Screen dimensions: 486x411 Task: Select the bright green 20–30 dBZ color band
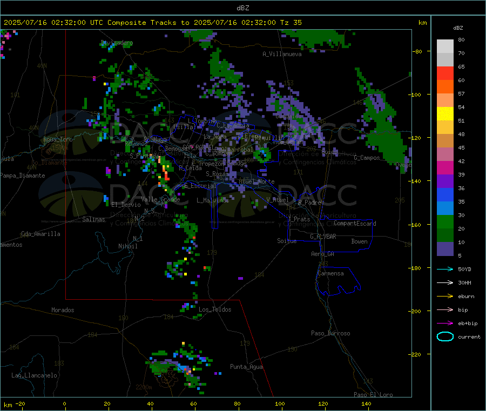click(445, 222)
